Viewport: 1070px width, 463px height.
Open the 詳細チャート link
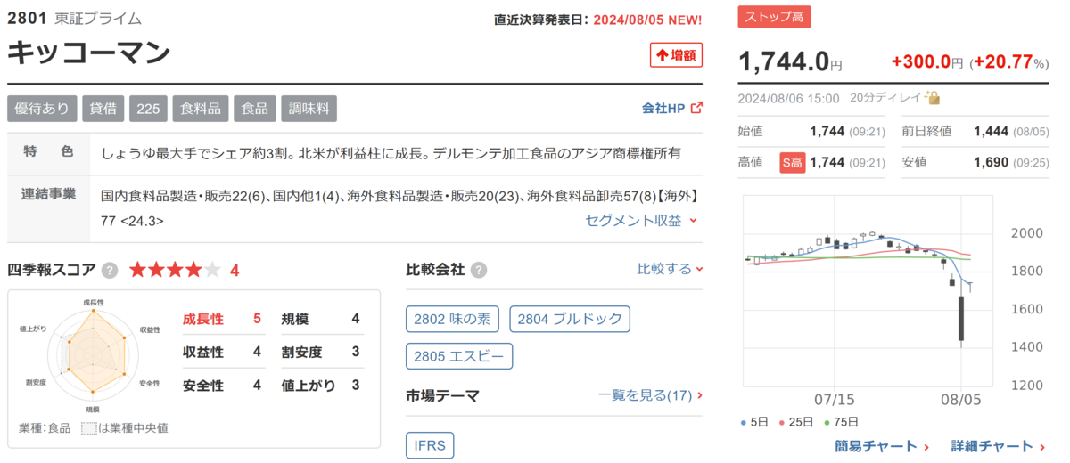[x=998, y=446]
